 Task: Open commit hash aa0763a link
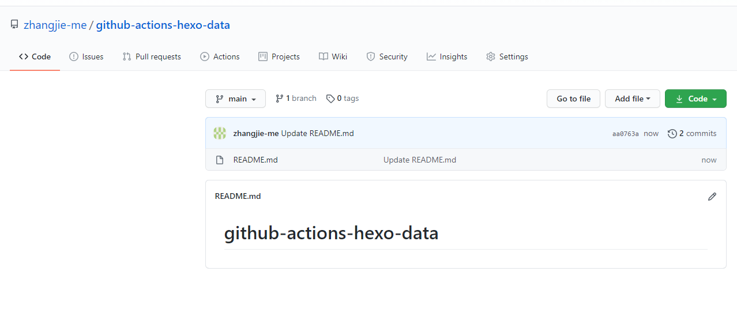point(625,134)
